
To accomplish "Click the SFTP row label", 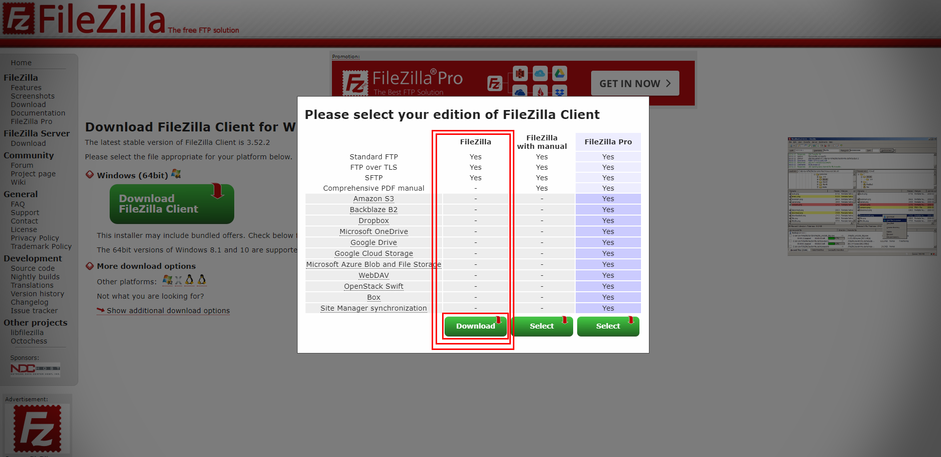I will 373,178.
